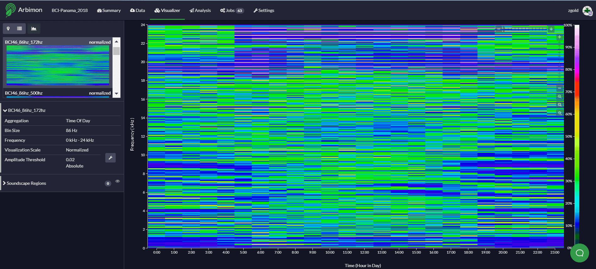The height and width of the screenshot is (269, 596).
Task: Click the magnifier zoom-out icon
Action: 560,105
